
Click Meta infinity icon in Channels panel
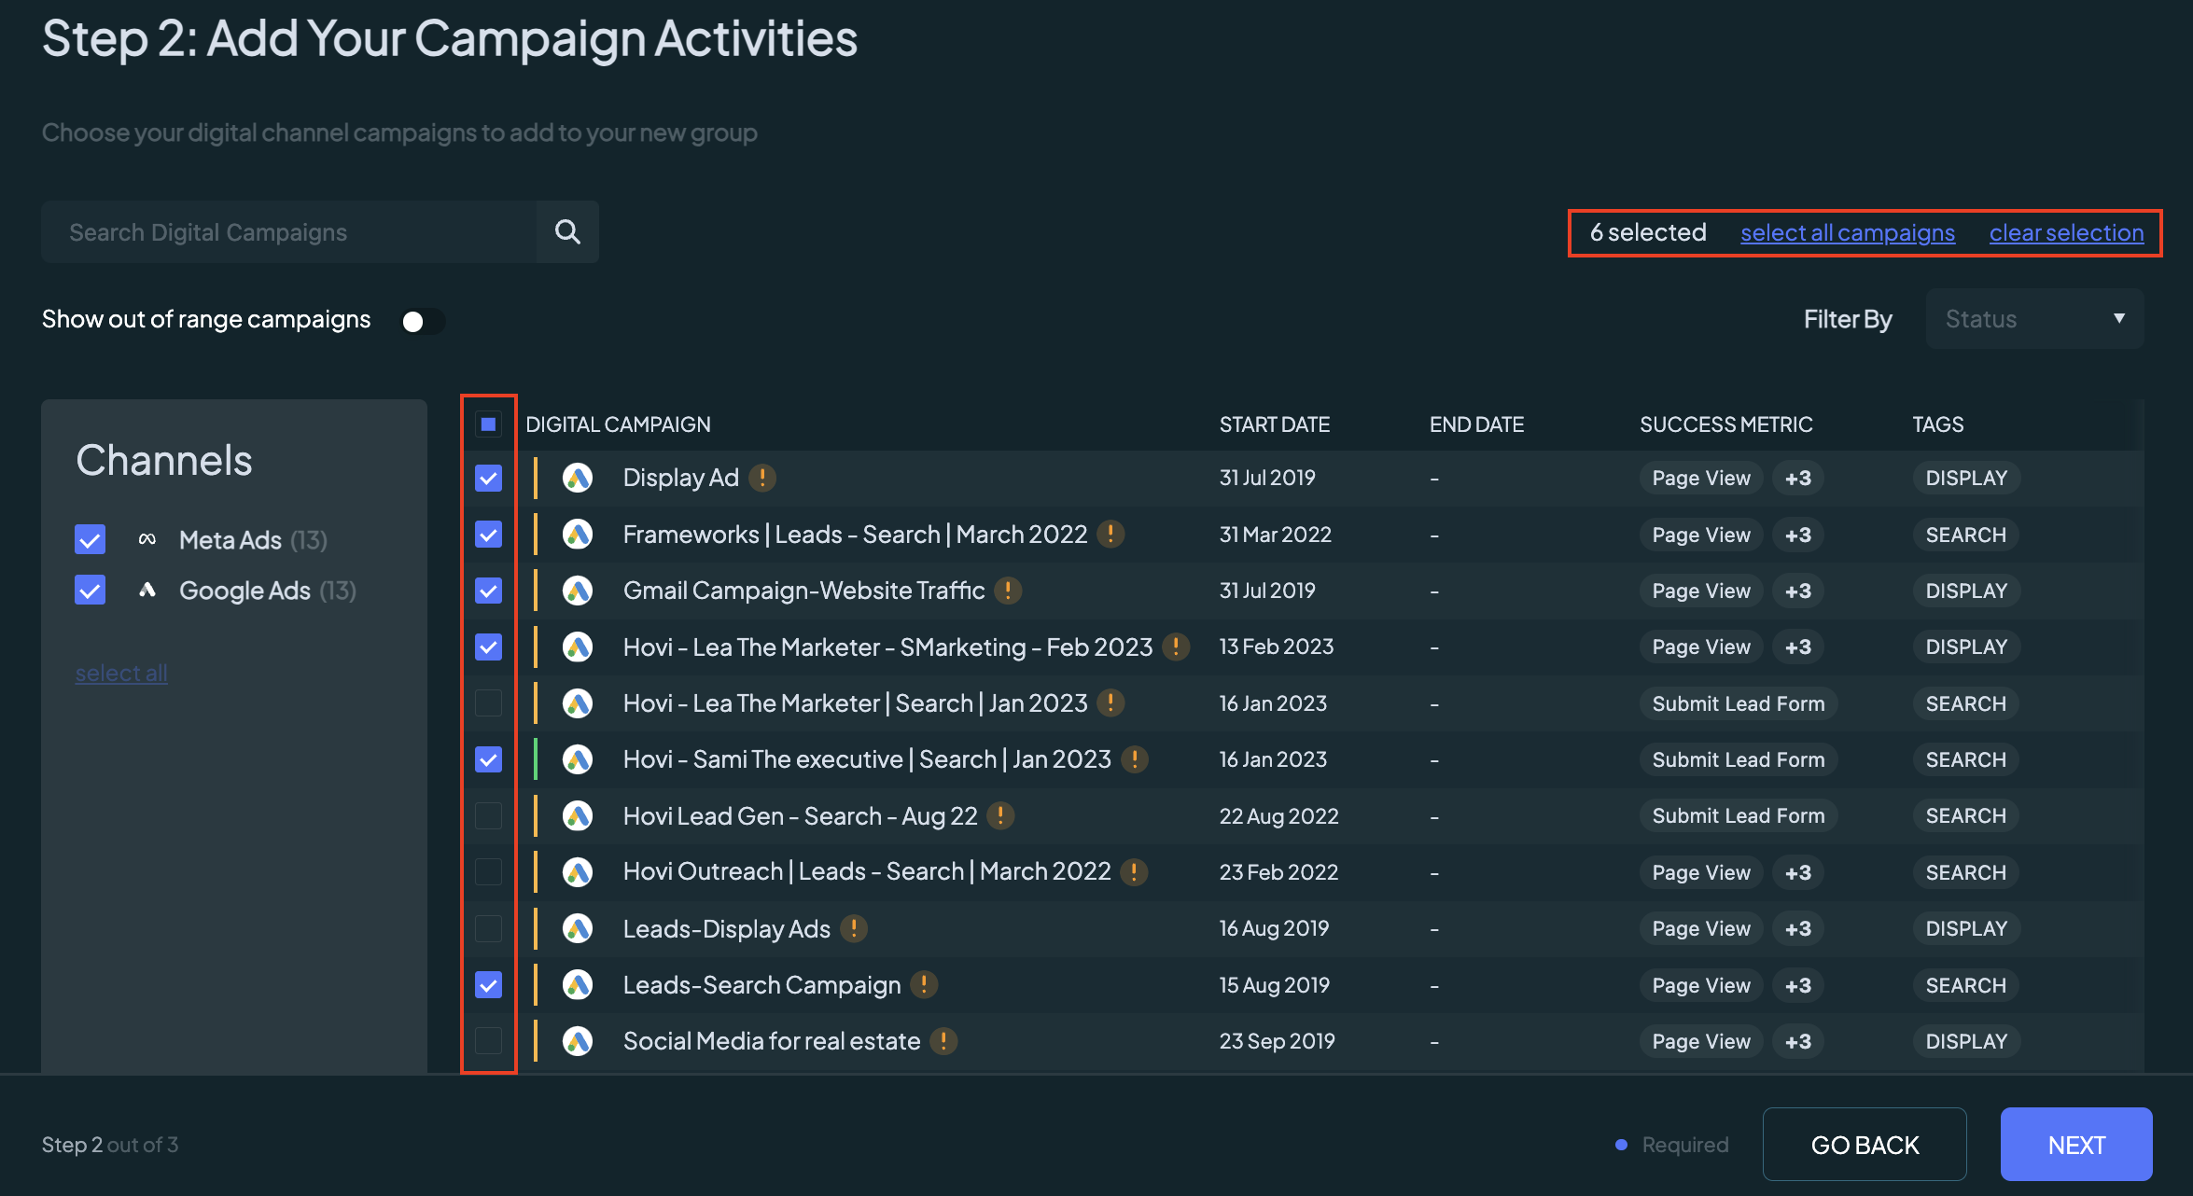pos(147,539)
